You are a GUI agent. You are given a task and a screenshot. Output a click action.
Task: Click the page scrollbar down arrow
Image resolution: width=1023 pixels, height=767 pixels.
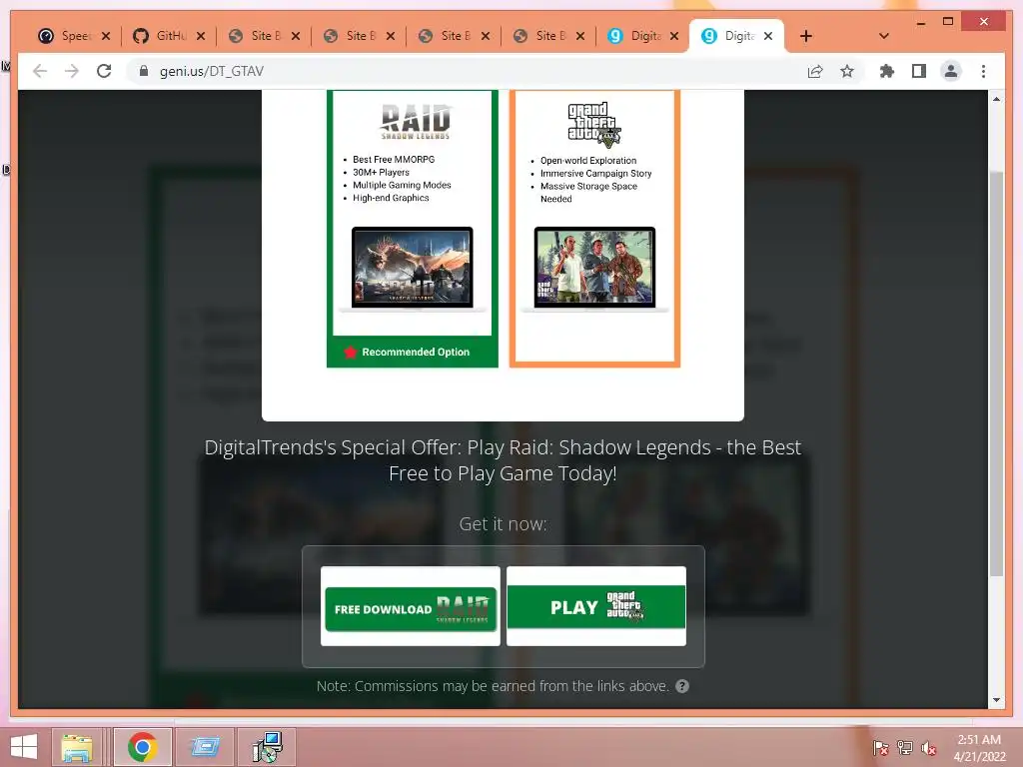click(x=996, y=700)
